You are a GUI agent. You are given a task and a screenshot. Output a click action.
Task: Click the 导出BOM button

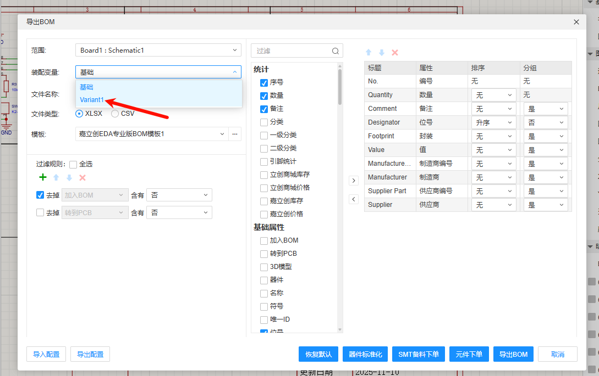pos(513,354)
